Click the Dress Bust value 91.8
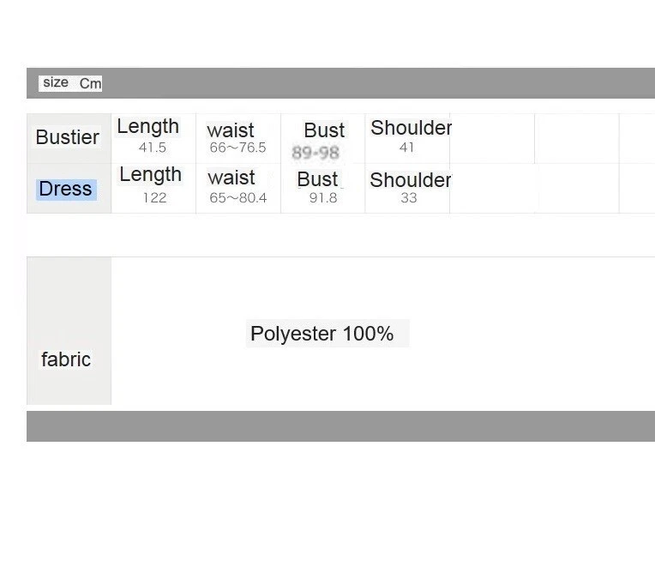The image size is (655, 561). click(323, 198)
